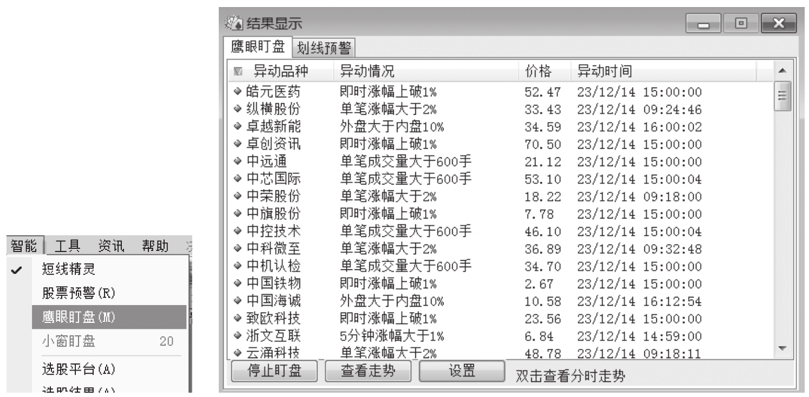Viewport: 809px width, 397px height.
Task: Click the time 23/12/14 16:12:54
Action: coord(640,301)
